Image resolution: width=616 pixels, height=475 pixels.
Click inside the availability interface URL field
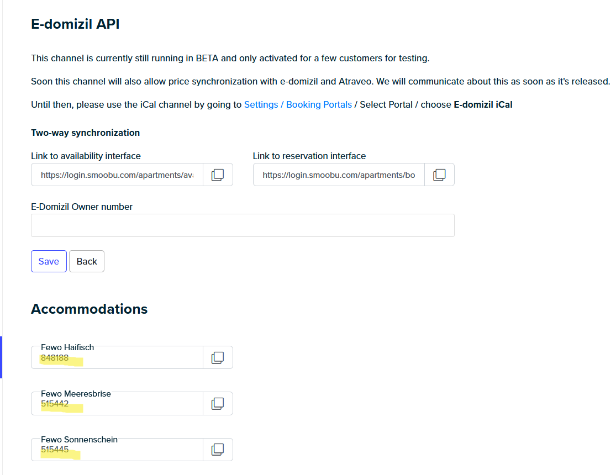coord(117,175)
